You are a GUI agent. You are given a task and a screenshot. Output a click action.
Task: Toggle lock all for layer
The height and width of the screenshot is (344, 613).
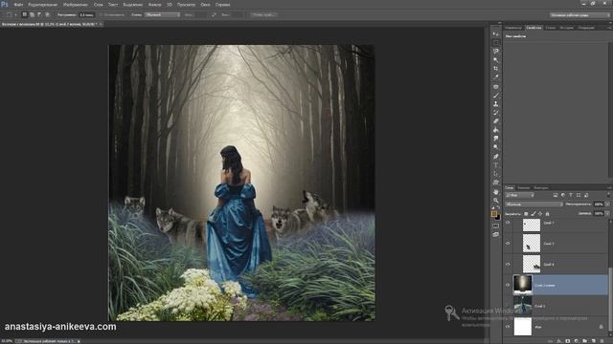pos(547,214)
